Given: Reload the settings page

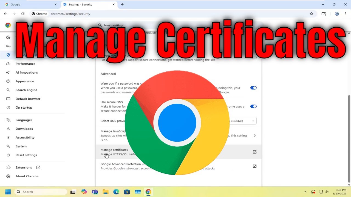Looking at the screenshot, I should click(x=23, y=14).
